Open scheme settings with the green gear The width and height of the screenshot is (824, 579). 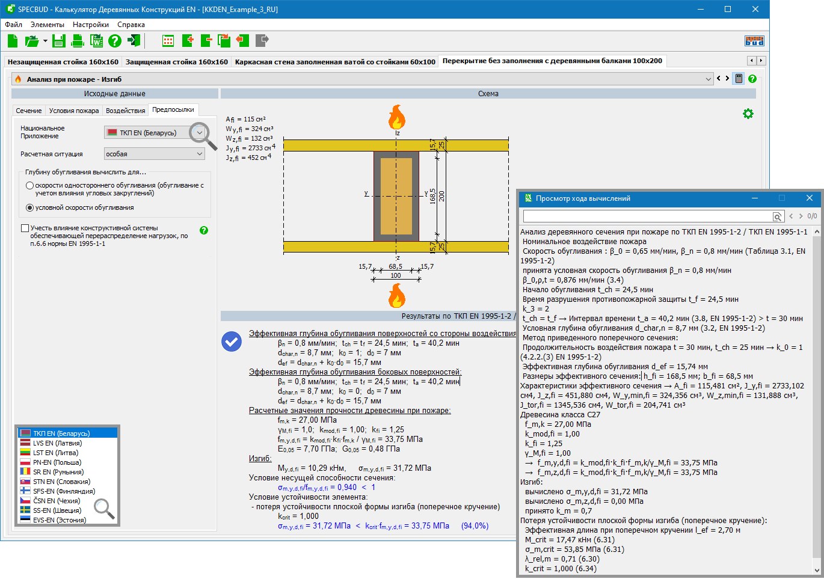[x=748, y=114]
